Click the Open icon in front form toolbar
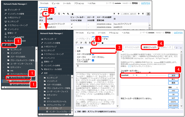This screenshot has height=117, width=185. (77, 43)
